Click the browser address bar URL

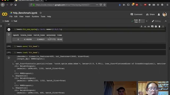[63, 5]
